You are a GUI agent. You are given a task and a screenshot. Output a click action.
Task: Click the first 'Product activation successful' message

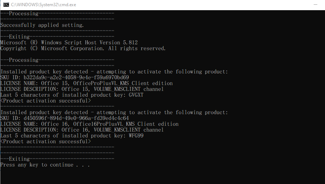pos(46,101)
